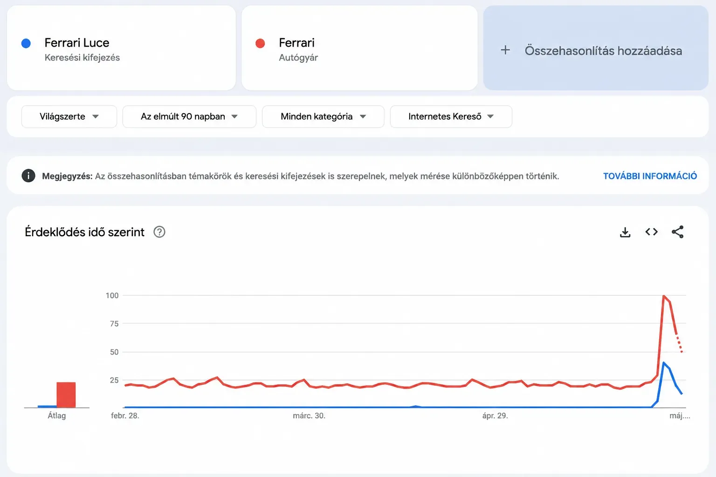
Task: Click the share chart icon
Action: [677, 232]
